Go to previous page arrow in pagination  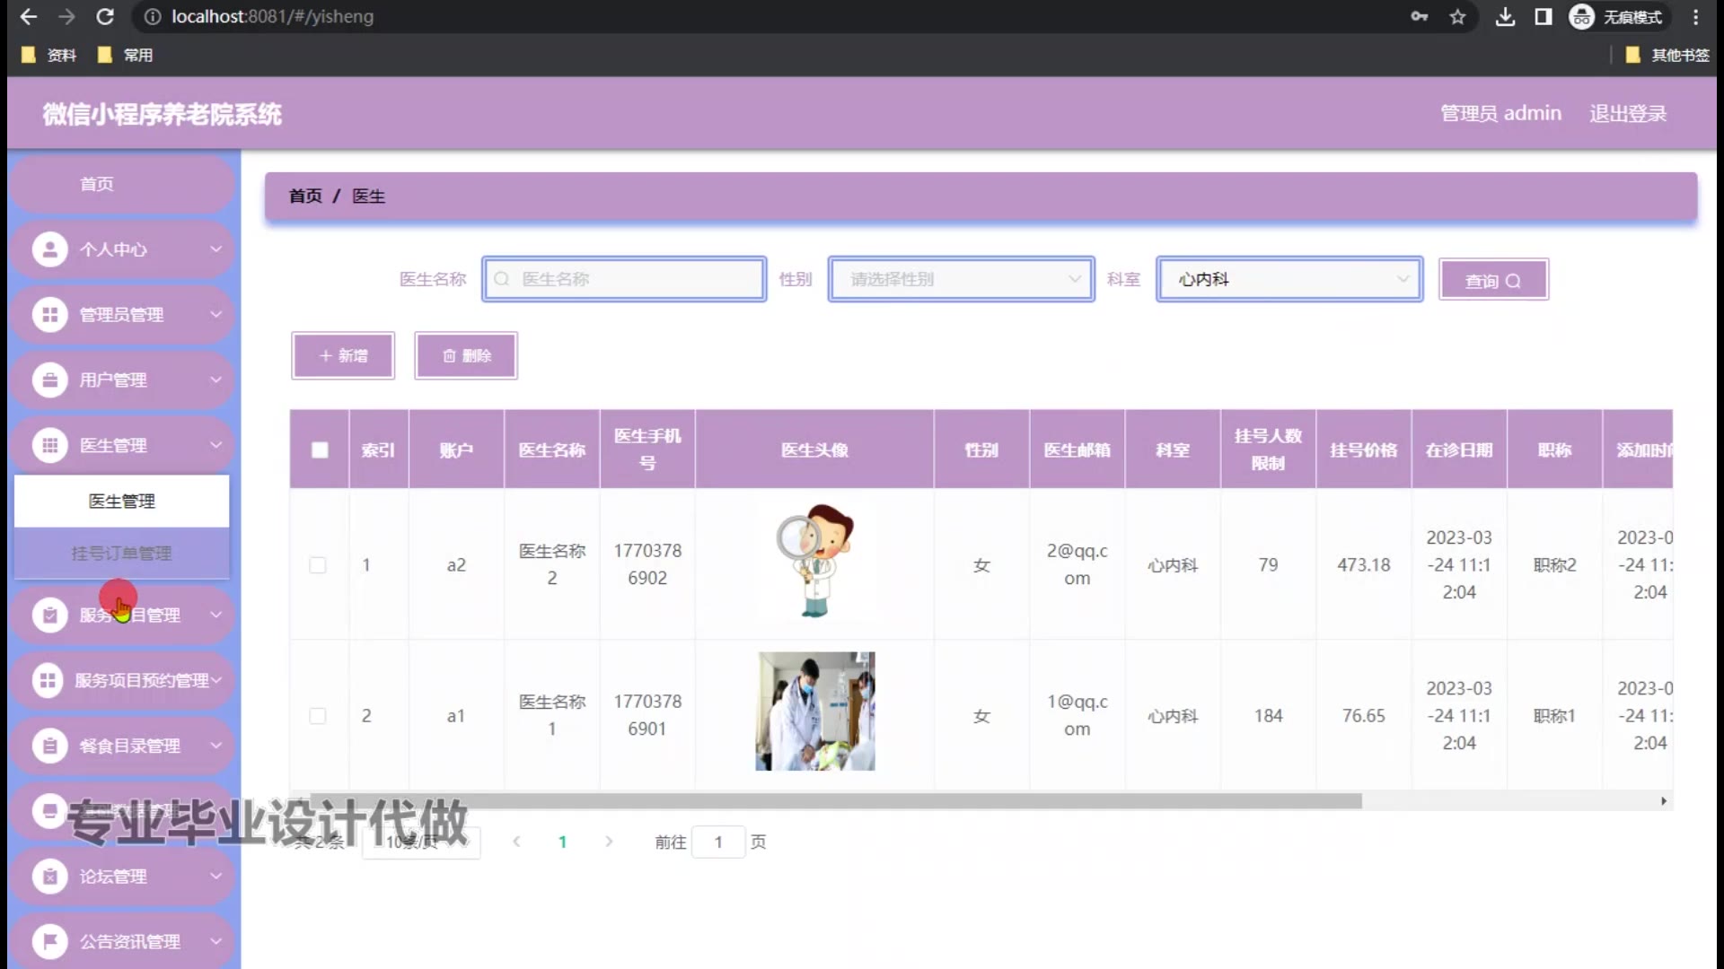[x=516, y=842]
